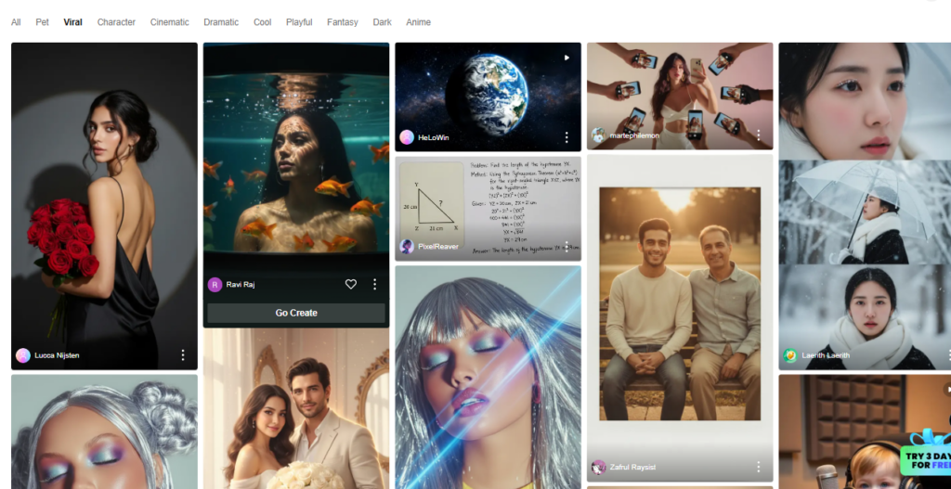The image size is (951, 489).
Task: Click the Ravi Raj purple avatar icon
Action: click(215, 285)
